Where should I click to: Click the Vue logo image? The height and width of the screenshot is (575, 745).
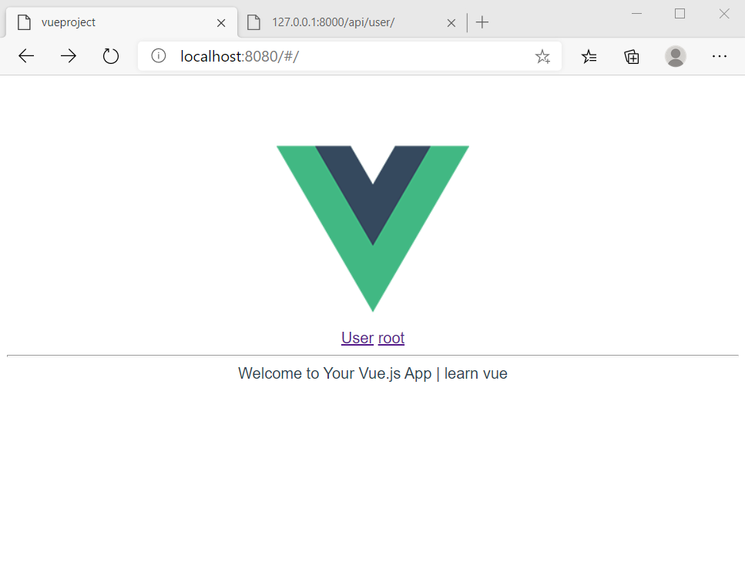[x=373, y=229]
